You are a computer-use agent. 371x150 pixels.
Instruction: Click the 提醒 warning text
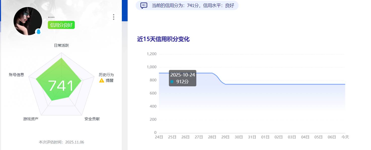(x=109, y=80)
